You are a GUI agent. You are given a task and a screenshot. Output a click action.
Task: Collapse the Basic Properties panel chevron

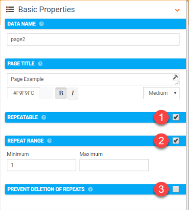177,10
